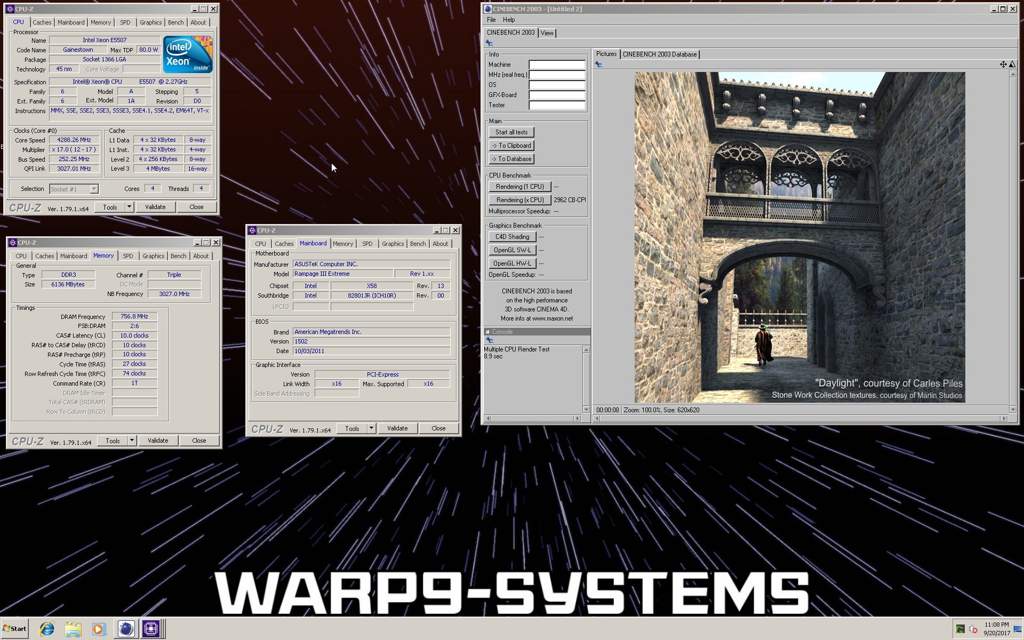Click Validate in the CPU-Z CPU window
This screenshot has height=640, width=1024.
[155, 207]
